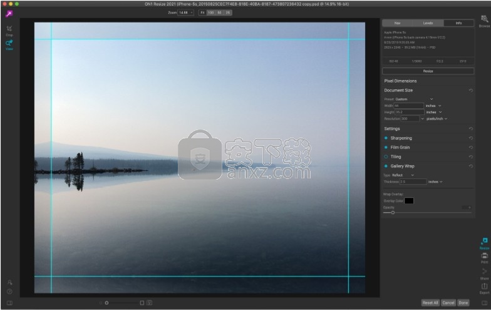Open Width units dropdown

tap(433, 106)
